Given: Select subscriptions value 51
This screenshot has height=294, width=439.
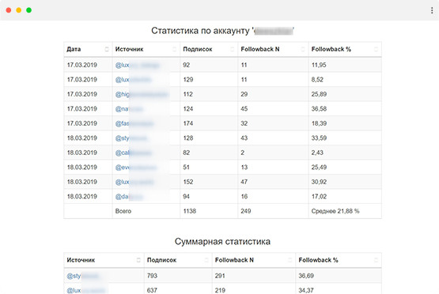Looking at the screenshot, I should 186,168.
